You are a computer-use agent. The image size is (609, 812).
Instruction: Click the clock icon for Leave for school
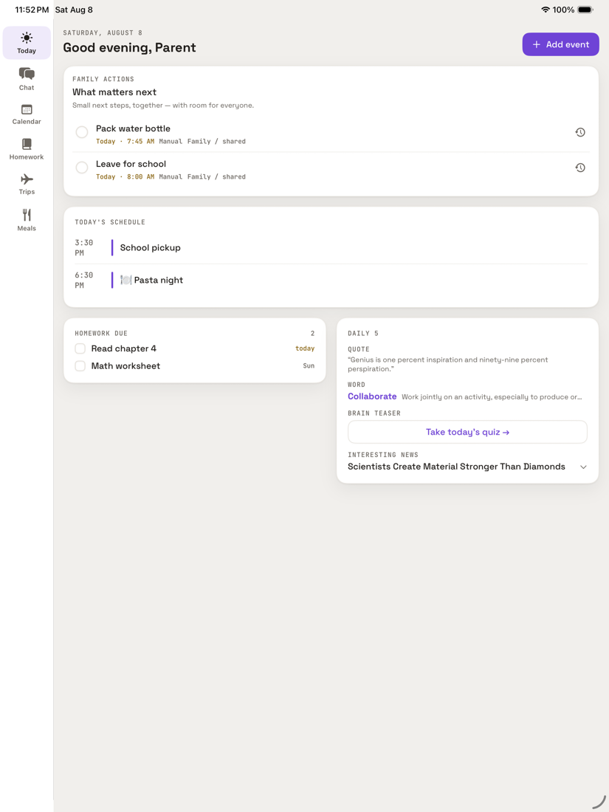pyautogui.click(x=580, y=168)
